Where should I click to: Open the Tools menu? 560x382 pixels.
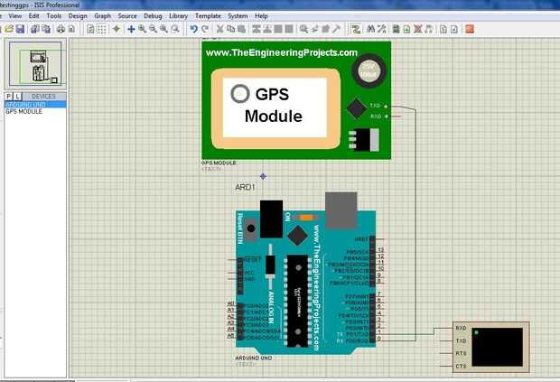54,16
